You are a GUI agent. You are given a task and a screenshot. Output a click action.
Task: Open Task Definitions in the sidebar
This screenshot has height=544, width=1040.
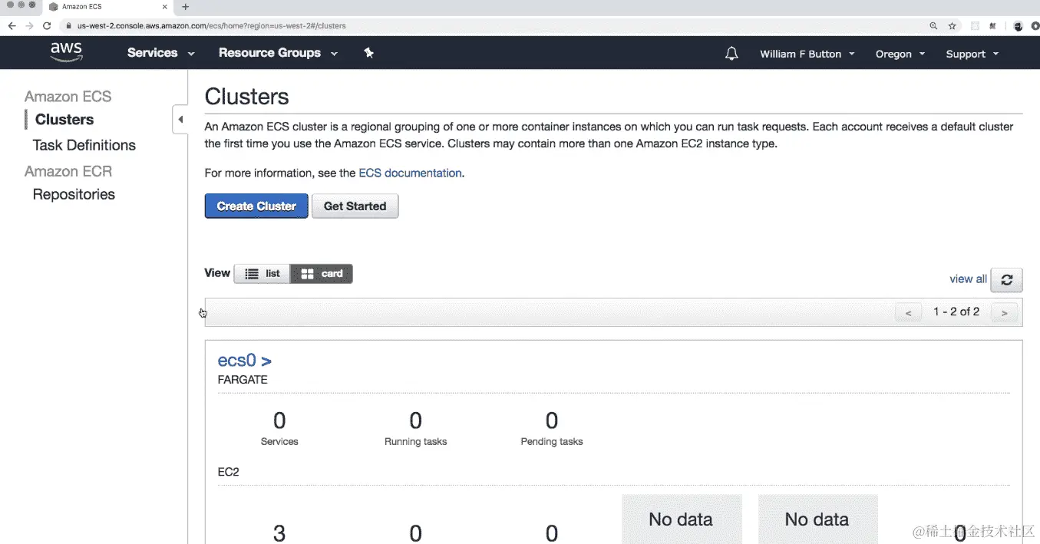click(x=84, y=145)
